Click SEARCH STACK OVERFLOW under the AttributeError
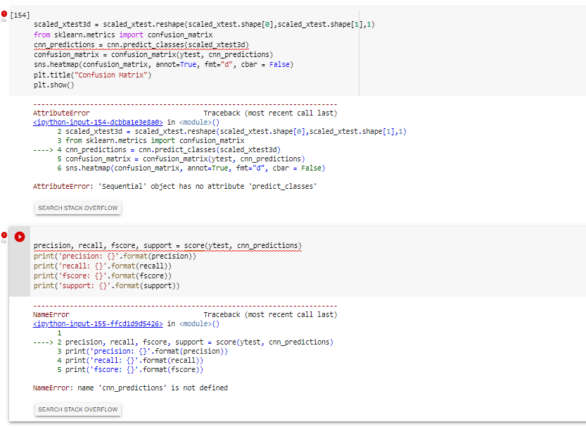 [77, 208]
